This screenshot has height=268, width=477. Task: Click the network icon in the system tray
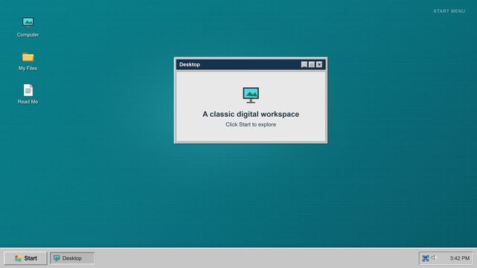[x=426, y=258]
